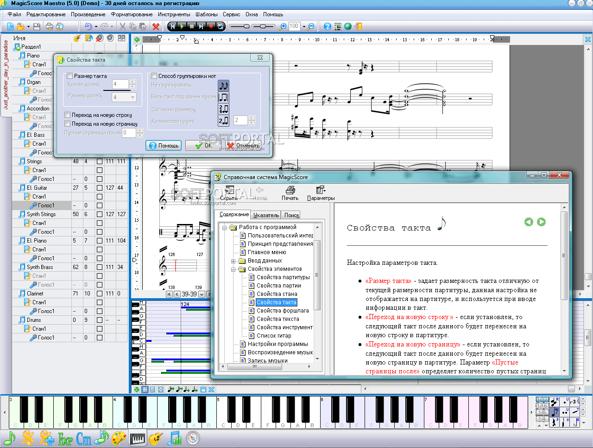Select the 'Cm' chord icon in bottom bar
The height and width of the screenshot is (448, 593).
[84, 438]
